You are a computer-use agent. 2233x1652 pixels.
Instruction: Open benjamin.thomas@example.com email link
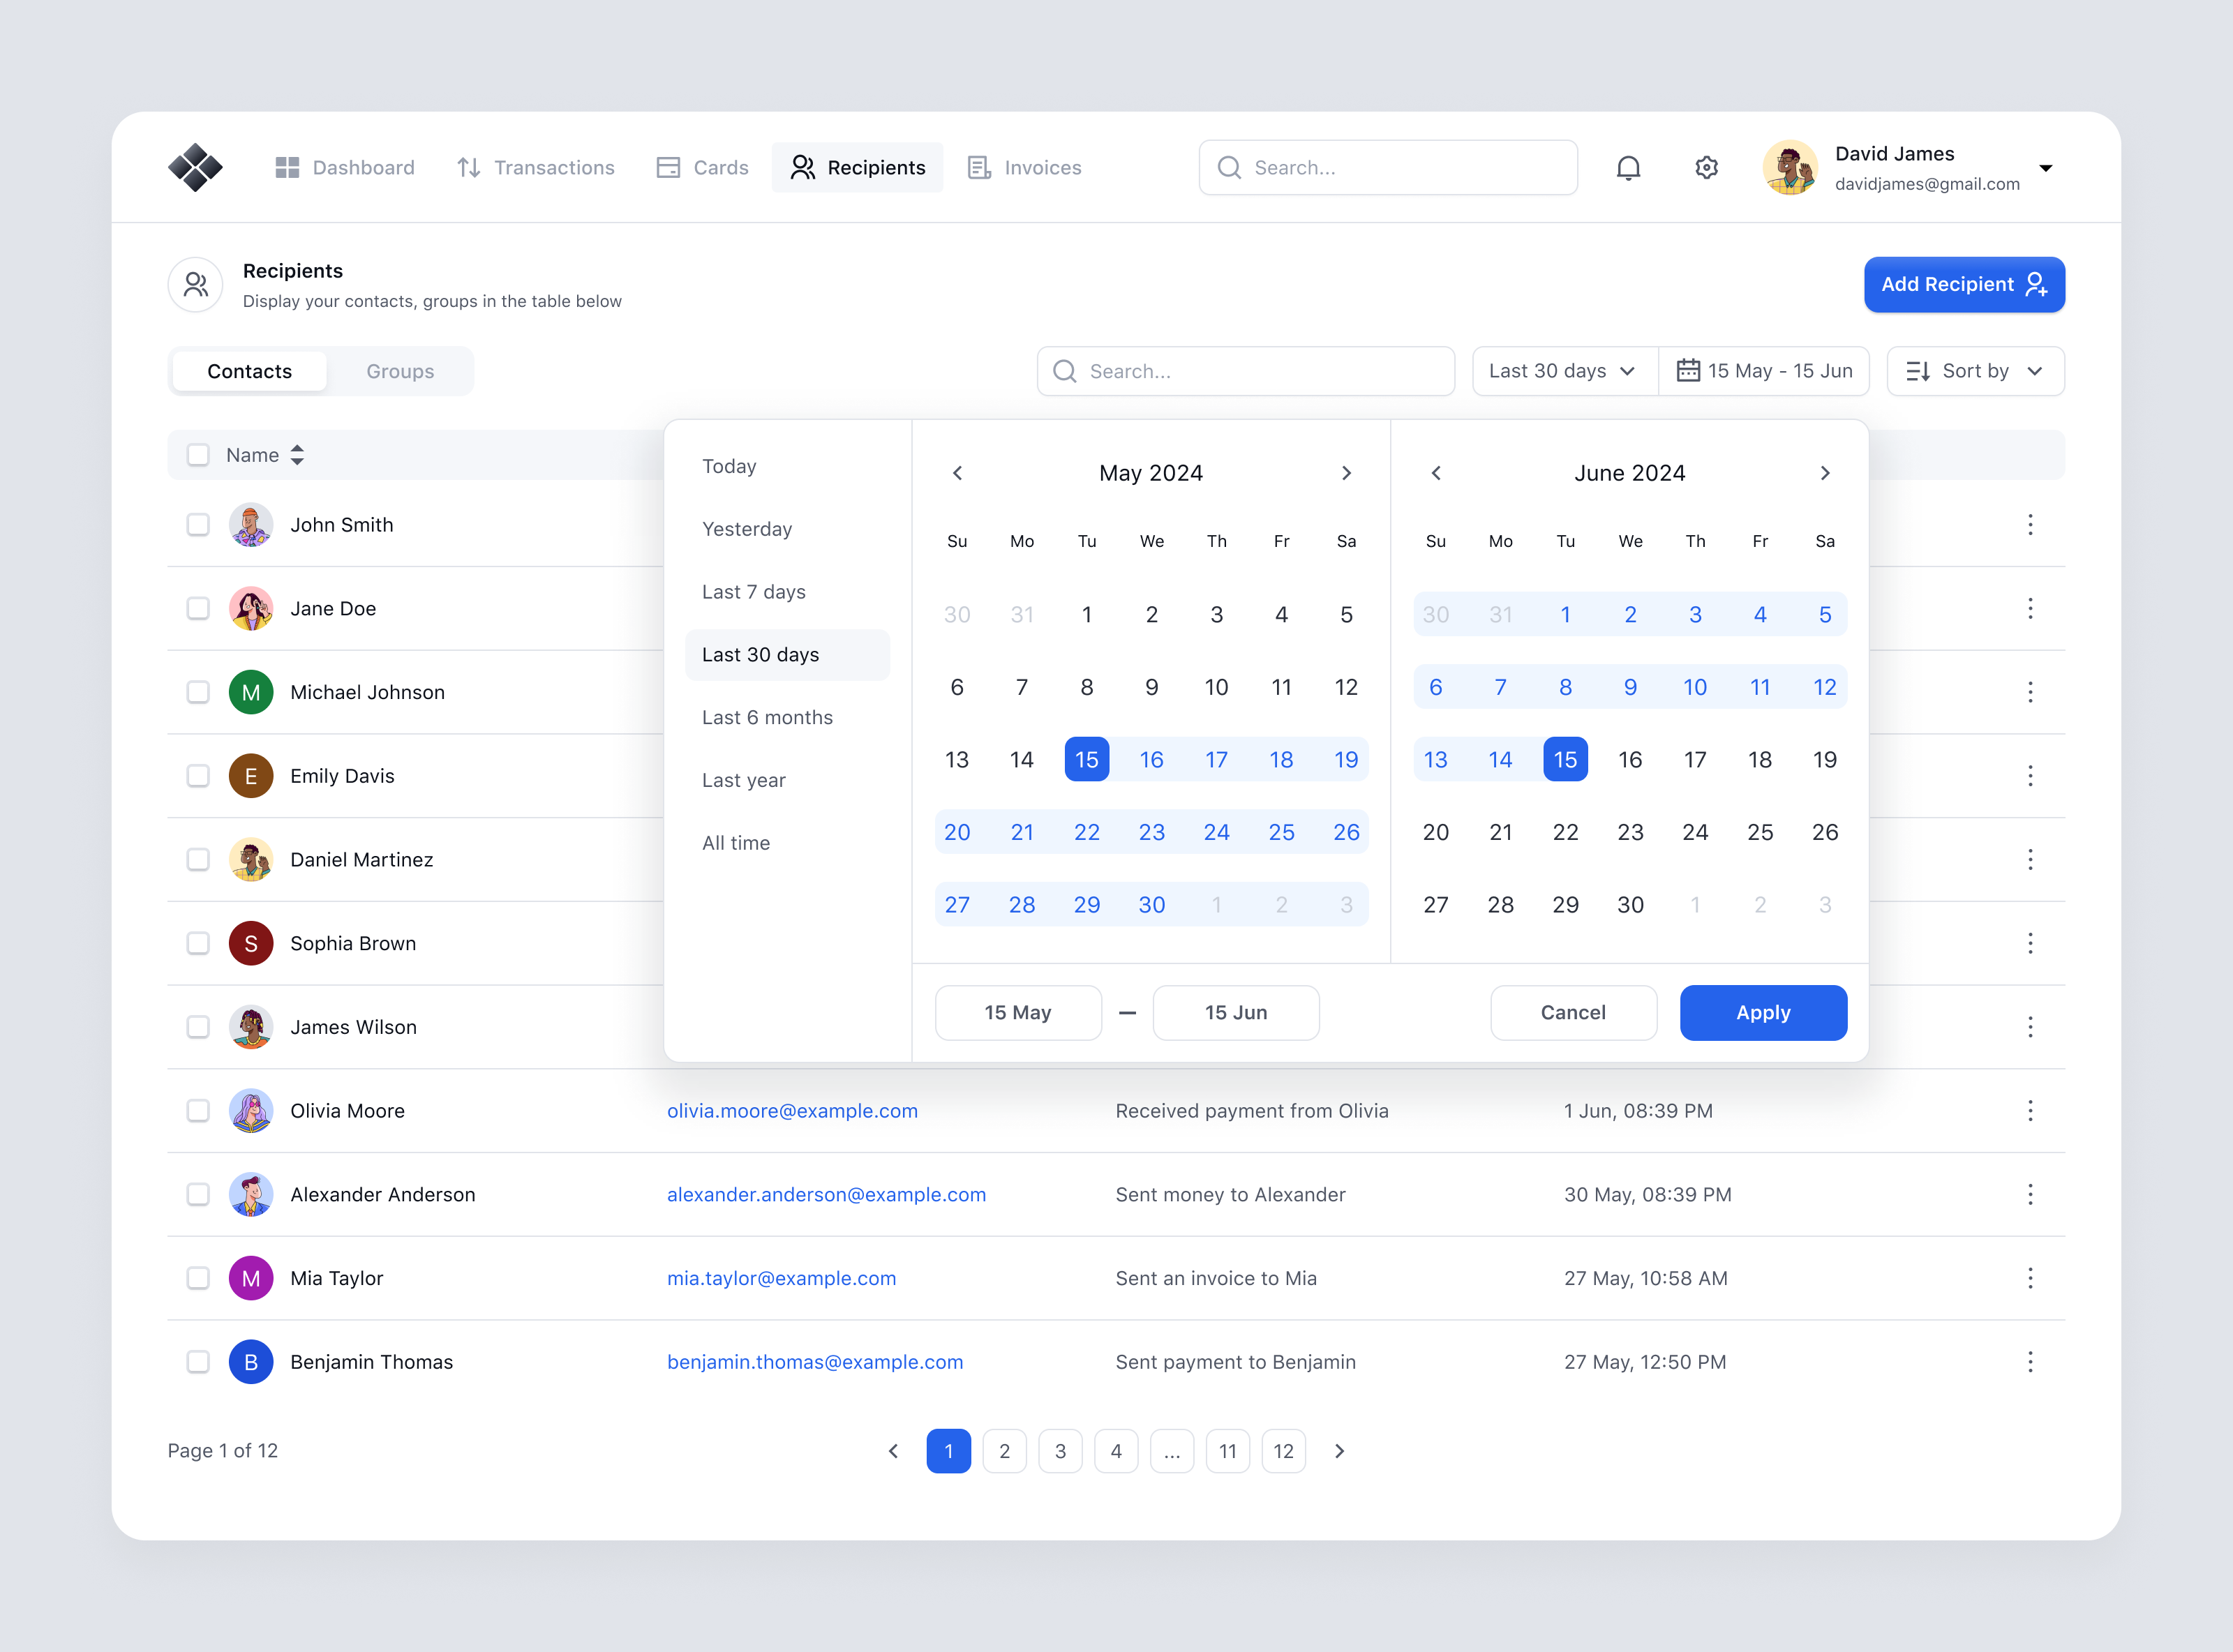[x=815, y=1361]
